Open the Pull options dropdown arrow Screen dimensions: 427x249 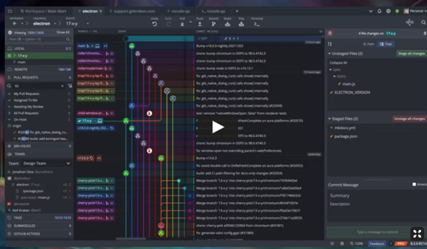tap(190, 22)
